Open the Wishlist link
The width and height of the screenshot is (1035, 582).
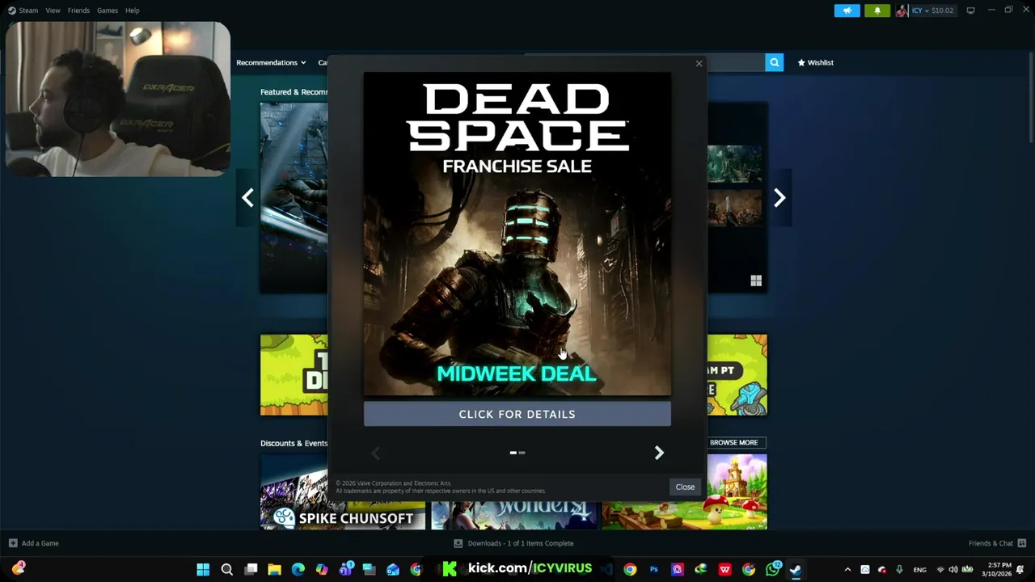815,62
